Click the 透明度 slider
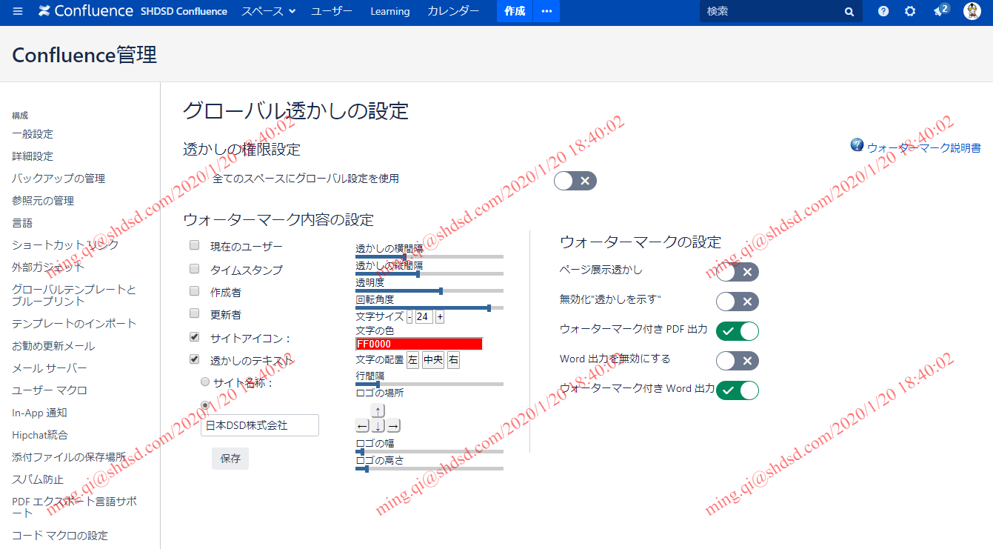The width and height of the screenshot is (993, 549). [429, 290]
